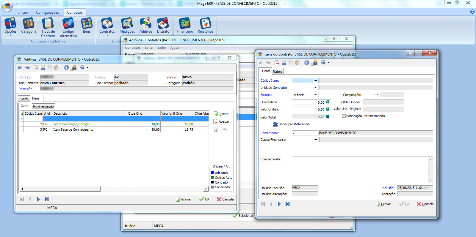The image size is (476, 237).
Task: Open the Distrato ribbon icon
Action: coord(163,25)
